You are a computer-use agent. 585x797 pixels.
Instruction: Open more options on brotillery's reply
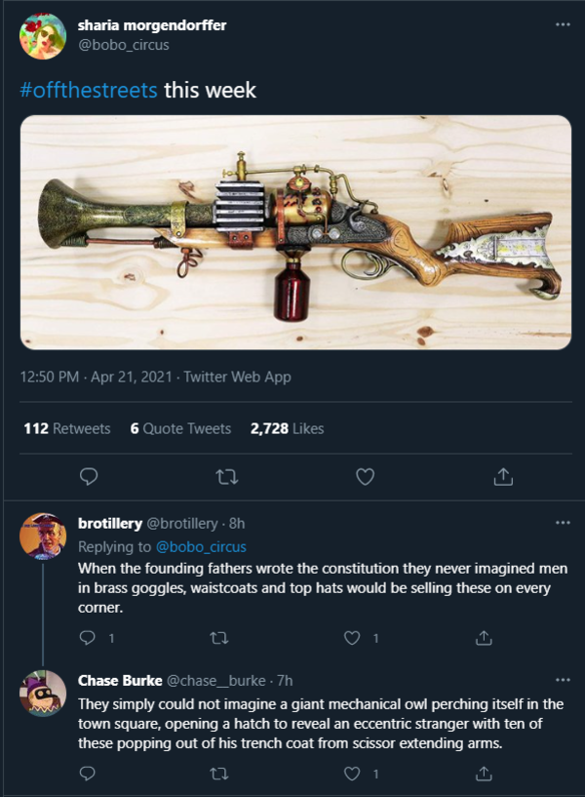pyautogui.click(x=563, y=523)
